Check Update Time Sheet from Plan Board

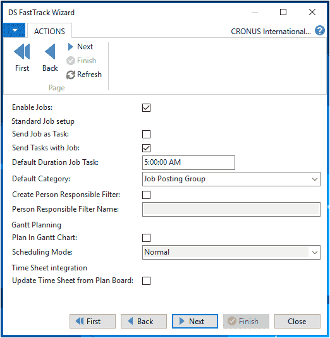coord(146,281)
